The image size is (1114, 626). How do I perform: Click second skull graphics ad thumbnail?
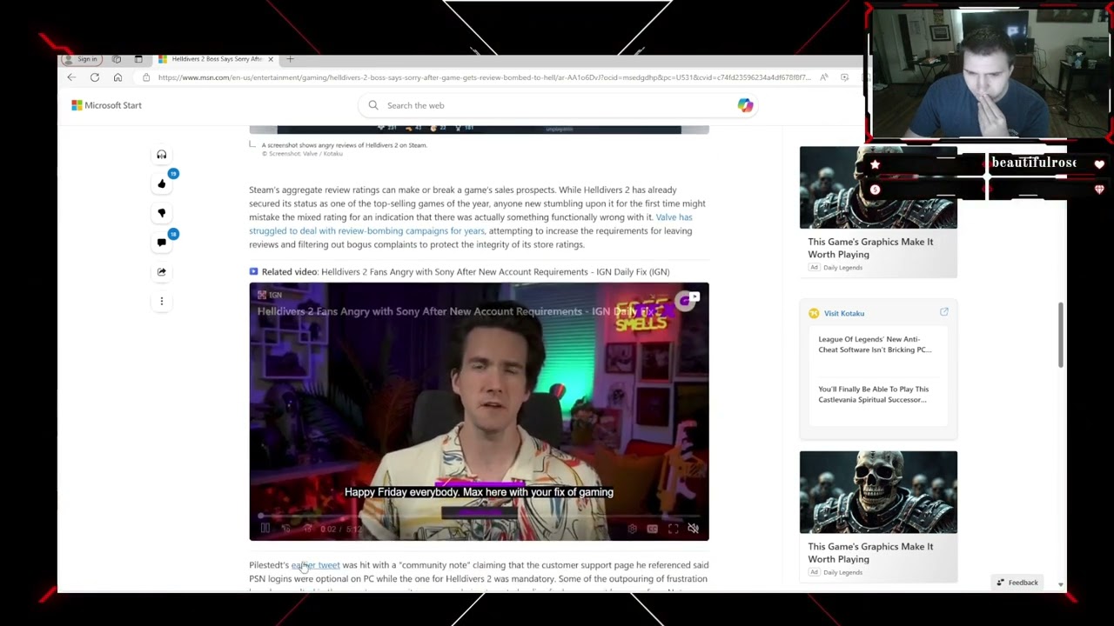point(878,492)
